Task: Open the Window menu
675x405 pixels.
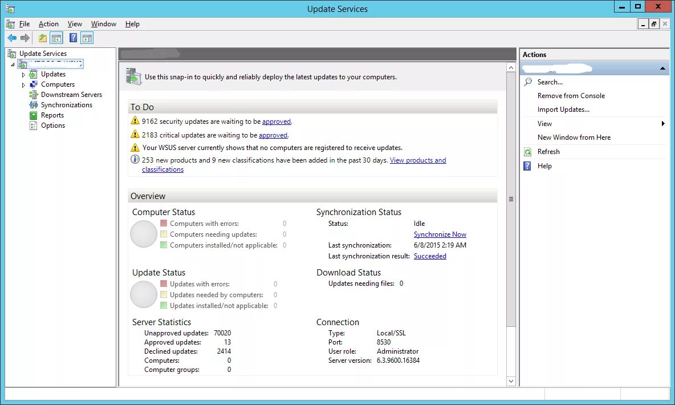Action: 103,24
